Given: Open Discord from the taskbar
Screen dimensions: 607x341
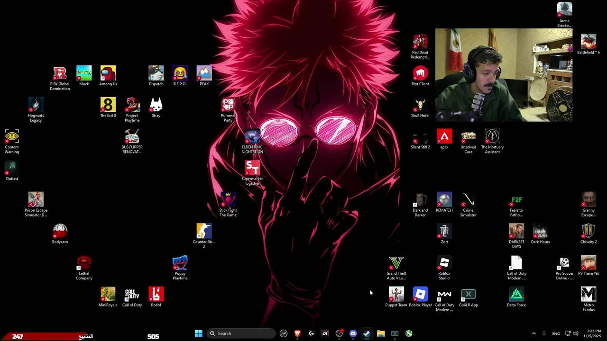Looking at the screenshot, I should [353, 333].
